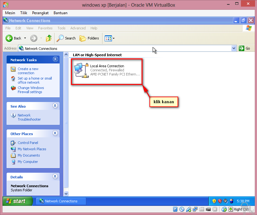This screenshot has width=257, height=215.
Task: Open Network Troubleshooter link
Action: [x=29, y=117]
